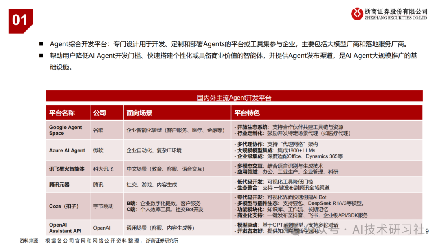The width and height of the screenshot is (439, 247).
Task: Select the second bullet '帮助用户降低AI Agent开发门槛' paragraph
Action: pos(233,61)
